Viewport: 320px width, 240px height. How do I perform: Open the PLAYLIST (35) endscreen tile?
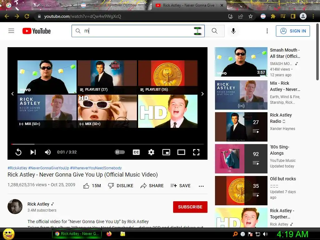tap(168, 77)
